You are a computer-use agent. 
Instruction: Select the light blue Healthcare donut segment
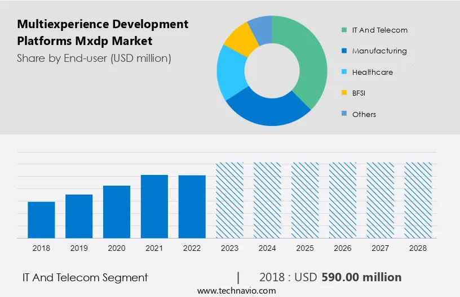[230, 73]
